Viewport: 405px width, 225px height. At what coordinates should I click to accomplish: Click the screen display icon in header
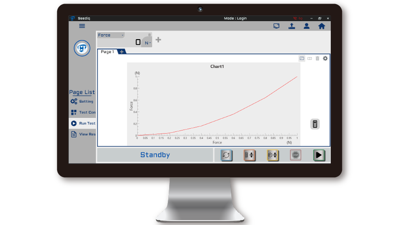[276, 26]
